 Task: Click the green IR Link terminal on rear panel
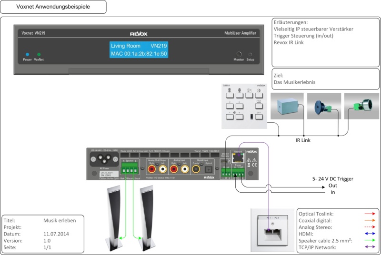[x=226, y=173]
